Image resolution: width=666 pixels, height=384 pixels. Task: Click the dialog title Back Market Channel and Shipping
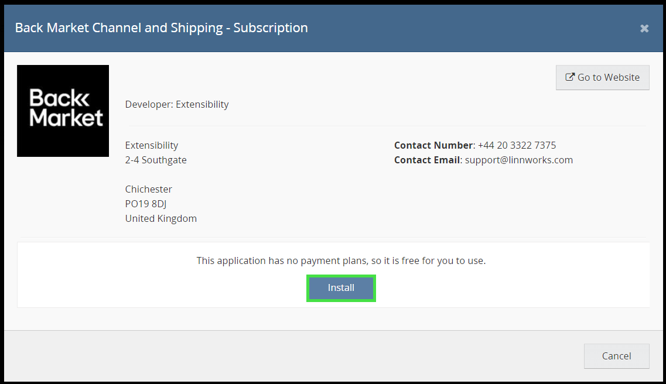[118, 28]
